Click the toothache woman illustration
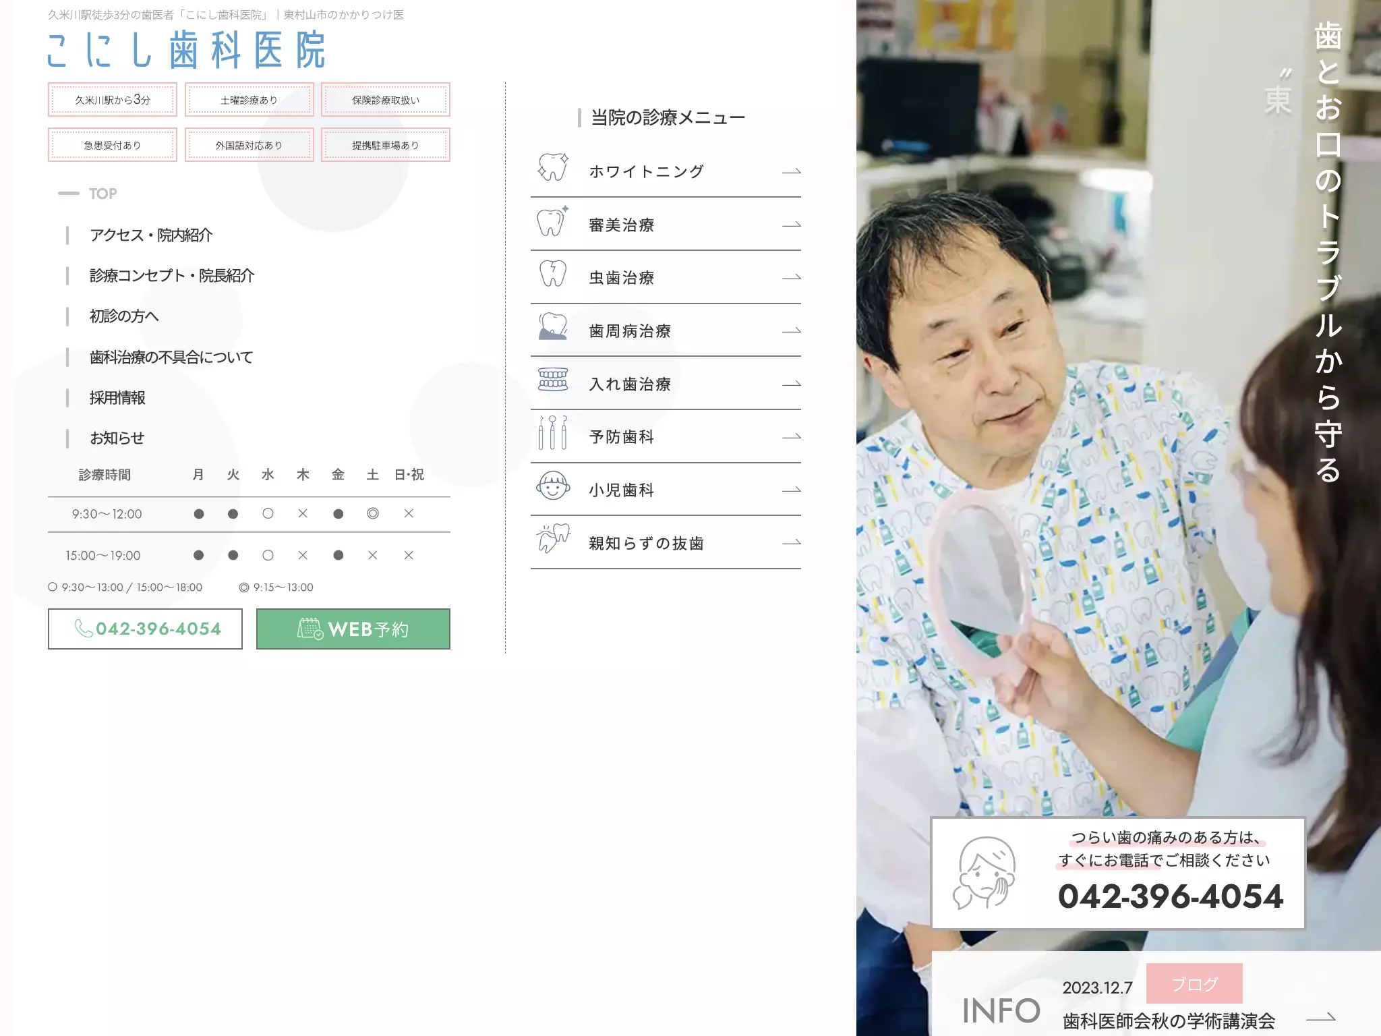Screen dimensions: 1381x1036 pos(985,873)
